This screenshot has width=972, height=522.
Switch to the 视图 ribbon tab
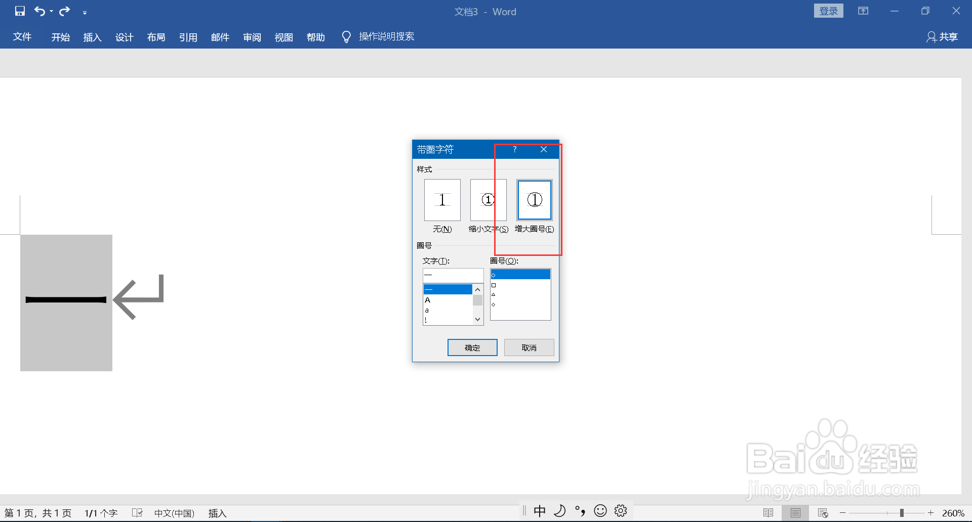(284, 37)
